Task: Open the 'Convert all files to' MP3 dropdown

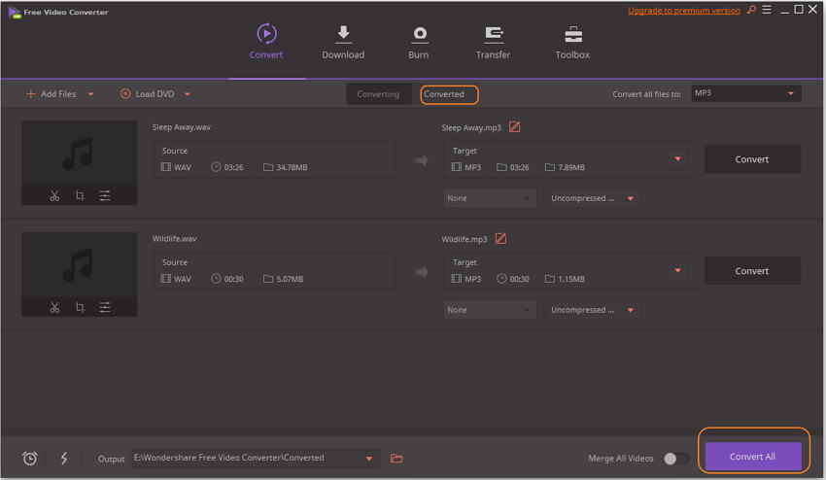Action: [x=746, y=93]
